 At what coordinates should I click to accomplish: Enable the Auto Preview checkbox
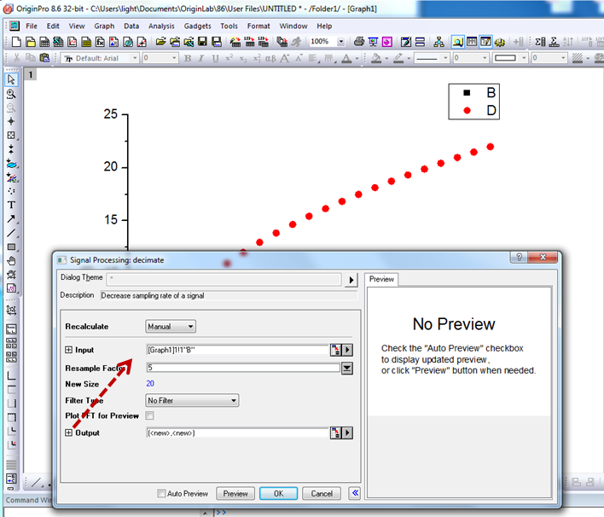162,494
